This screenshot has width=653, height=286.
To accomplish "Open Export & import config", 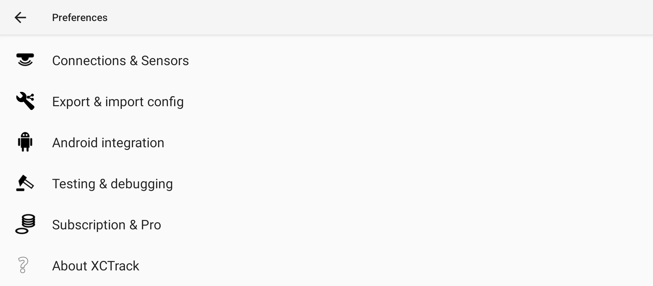I will 326,102.
